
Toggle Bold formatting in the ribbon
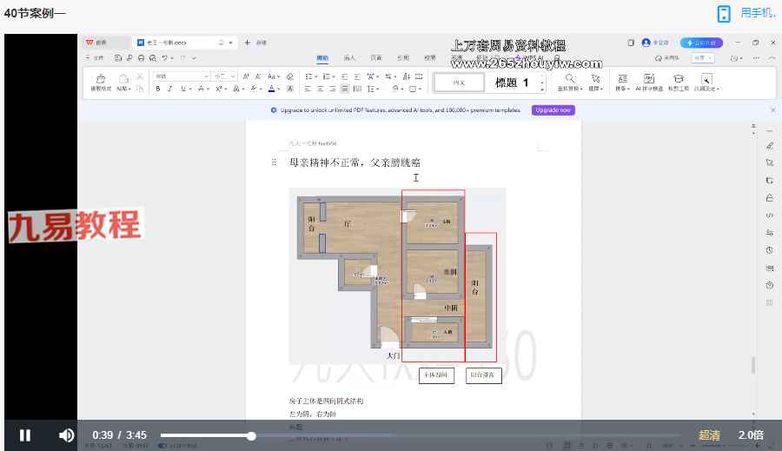tap(158, 89)
